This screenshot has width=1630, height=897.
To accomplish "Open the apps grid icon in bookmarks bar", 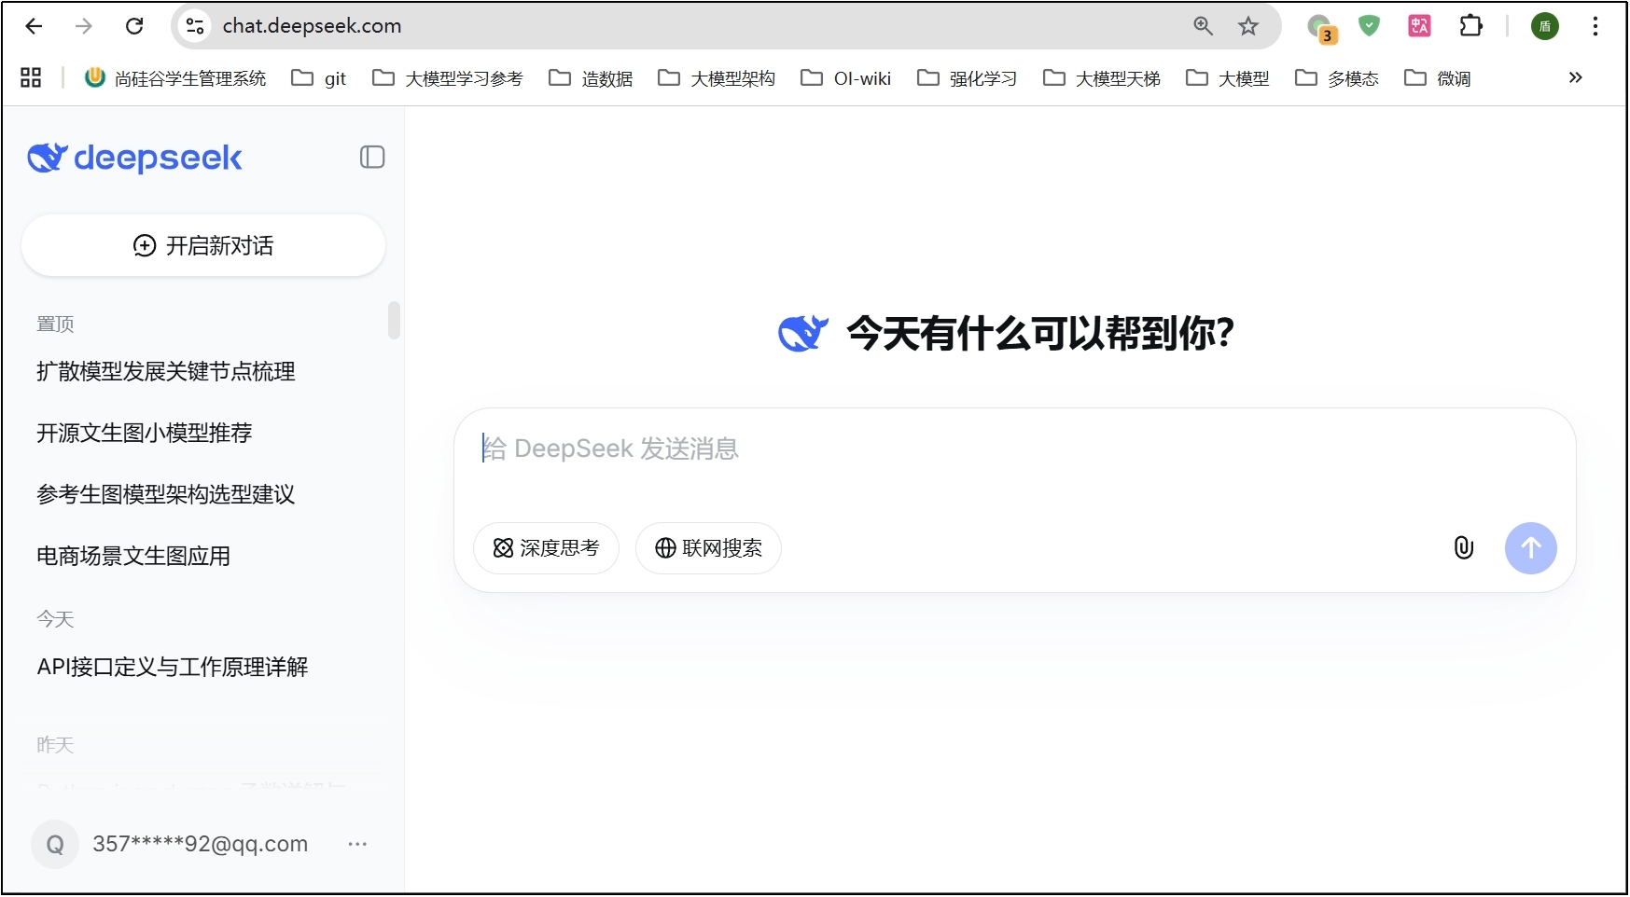I will pos(31,78).
